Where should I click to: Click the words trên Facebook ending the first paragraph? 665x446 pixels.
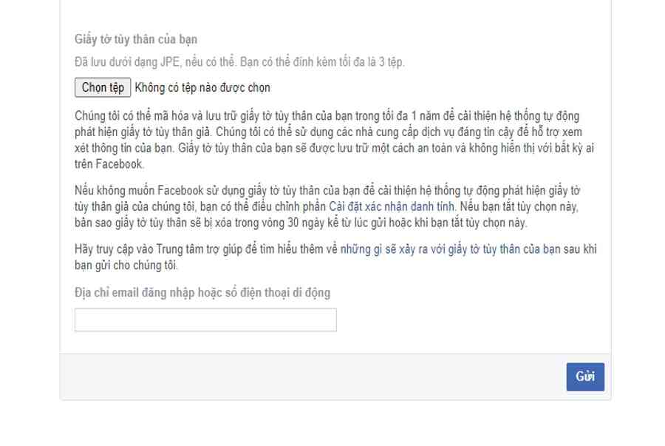(109, 164)
